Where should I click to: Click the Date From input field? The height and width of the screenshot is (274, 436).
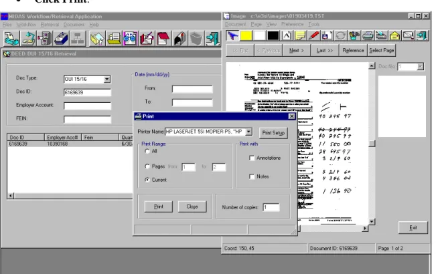(192, 89)
